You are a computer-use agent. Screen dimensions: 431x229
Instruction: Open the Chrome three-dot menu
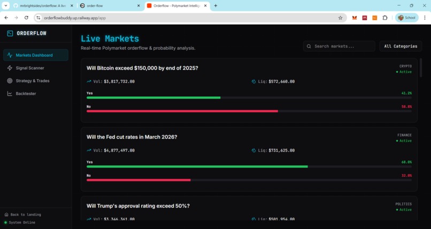click(x=425, y=18)
